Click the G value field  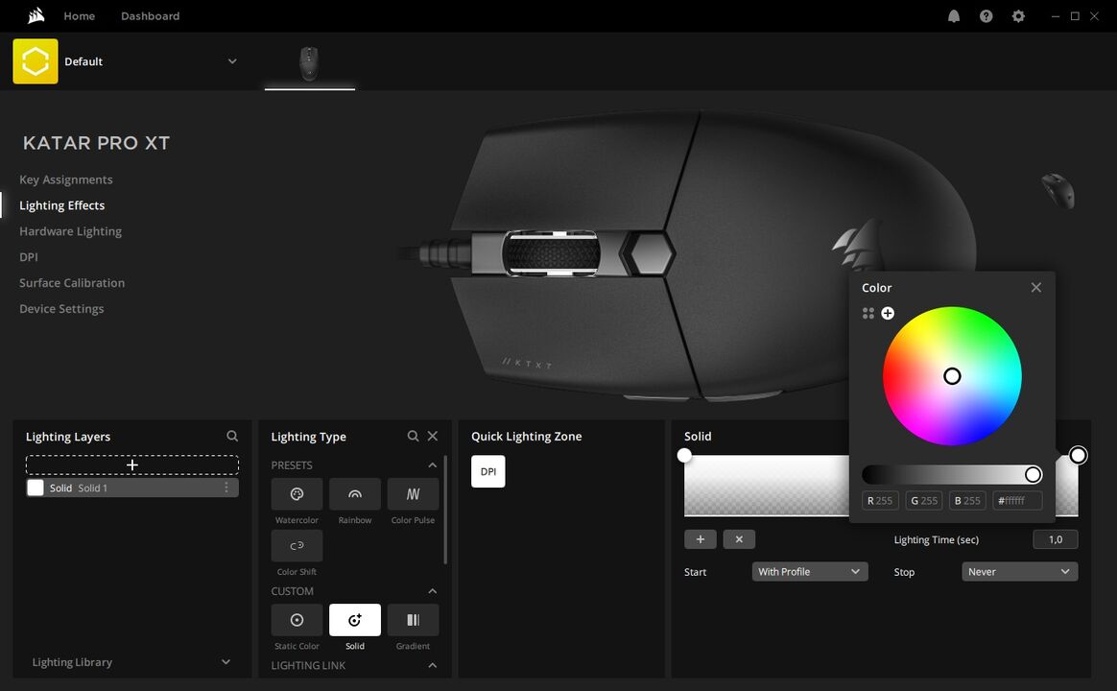click(924, 501)
